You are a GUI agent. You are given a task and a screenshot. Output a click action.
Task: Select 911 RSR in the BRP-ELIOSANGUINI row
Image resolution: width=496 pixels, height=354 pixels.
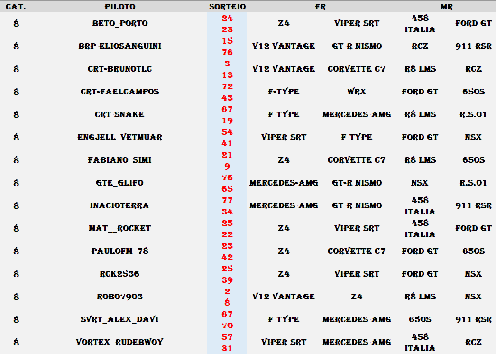(473, 46)
